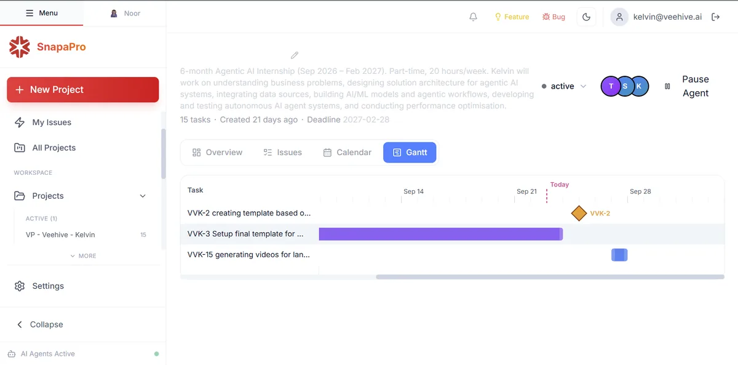Open VP - Veehive - Kelvin project

pyautogui.click(x=85, y=235)
